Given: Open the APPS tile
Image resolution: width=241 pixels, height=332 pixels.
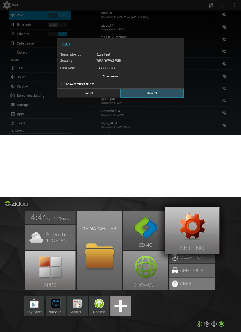Looking at the screenshot, I should (x=50, y=270).
